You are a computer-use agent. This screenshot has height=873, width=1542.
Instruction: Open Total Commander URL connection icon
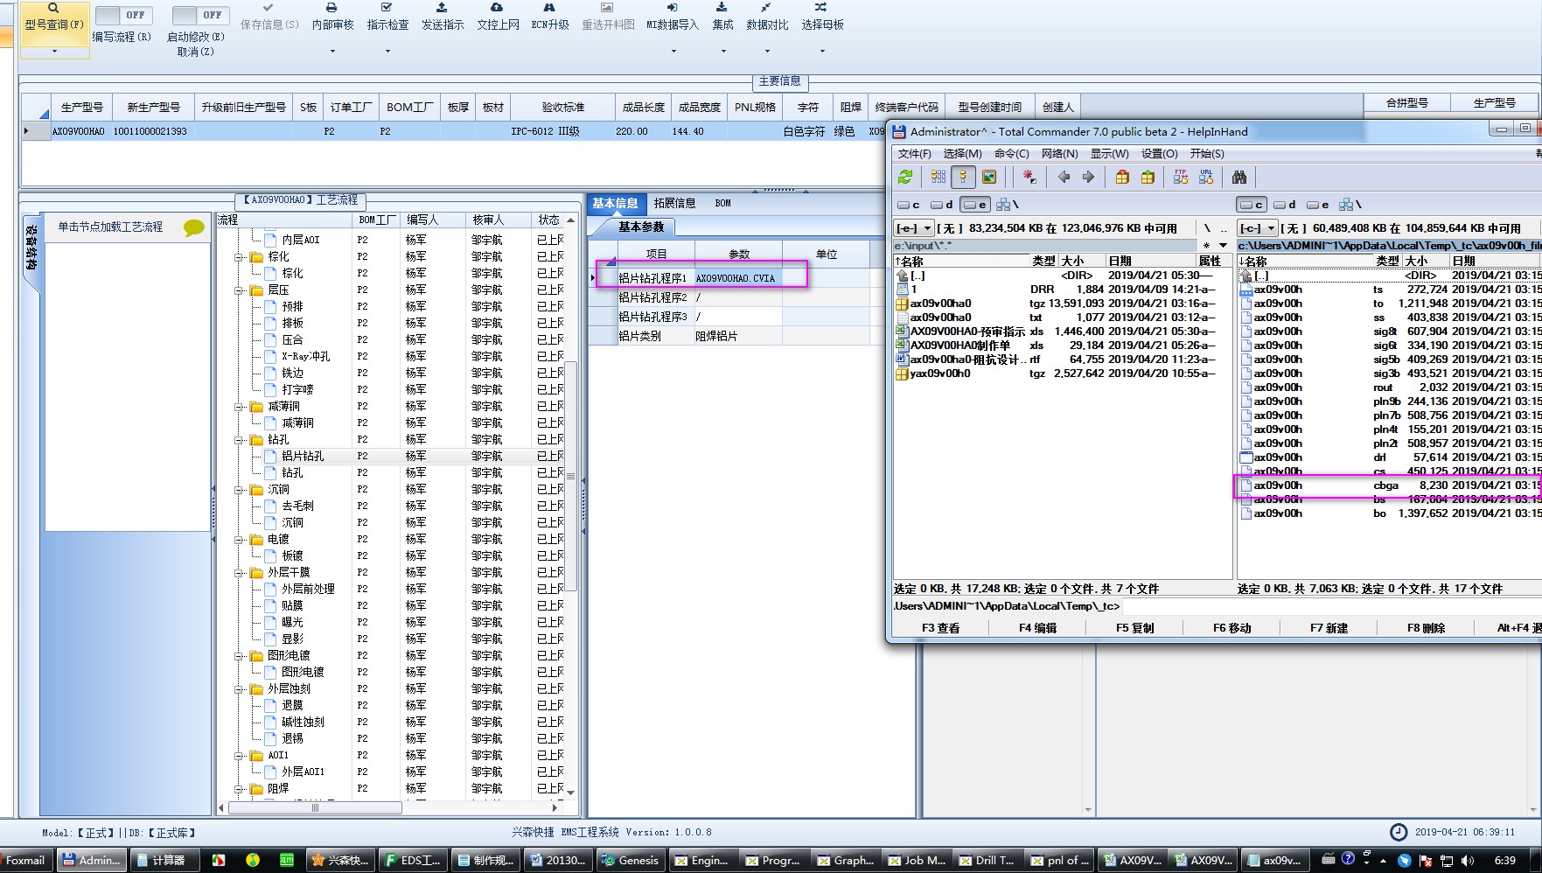tap(1206, 177)
